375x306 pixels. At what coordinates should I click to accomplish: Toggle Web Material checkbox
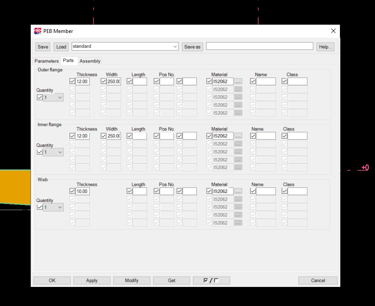(209, 191)
